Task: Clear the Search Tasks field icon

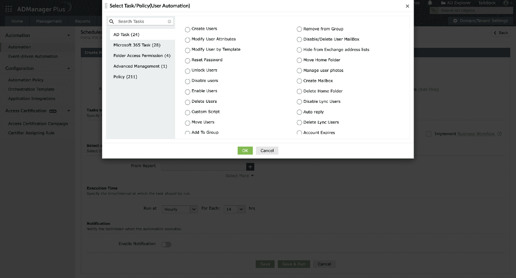Action: point(169,21)
